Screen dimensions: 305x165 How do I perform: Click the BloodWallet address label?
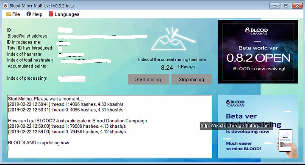pos(28,36)
